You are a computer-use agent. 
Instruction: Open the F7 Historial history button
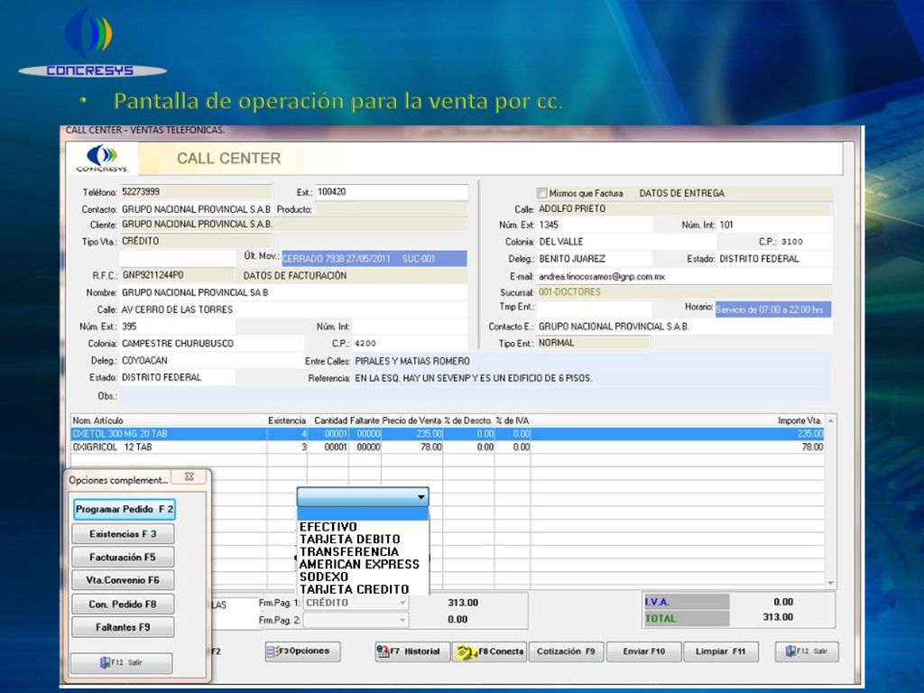point(412,651)
